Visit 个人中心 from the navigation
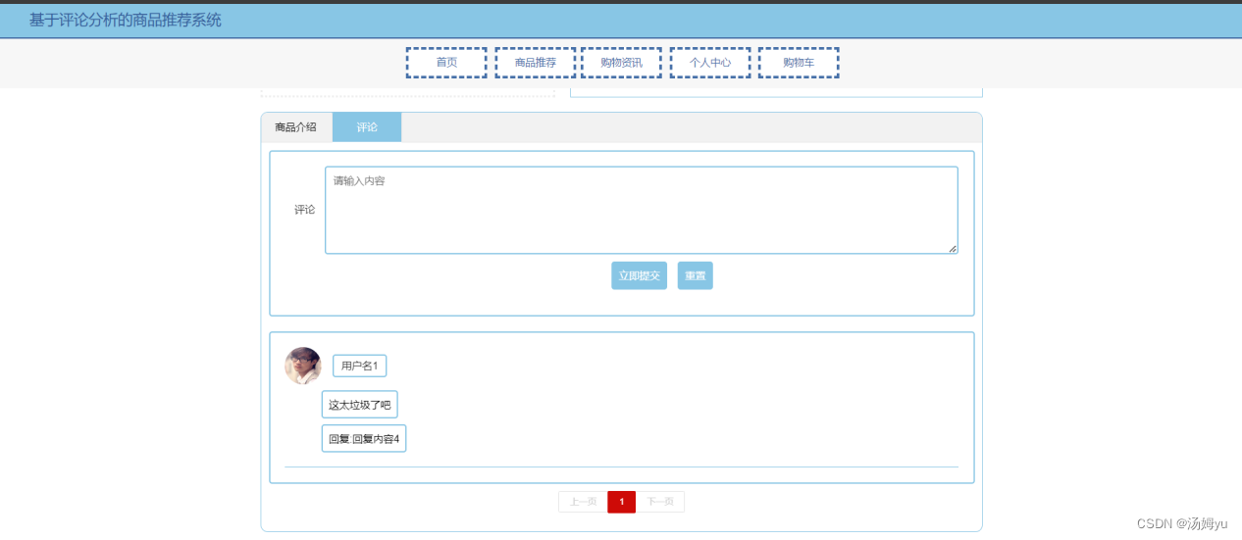The image size is (1242, 540). (710, 63)
